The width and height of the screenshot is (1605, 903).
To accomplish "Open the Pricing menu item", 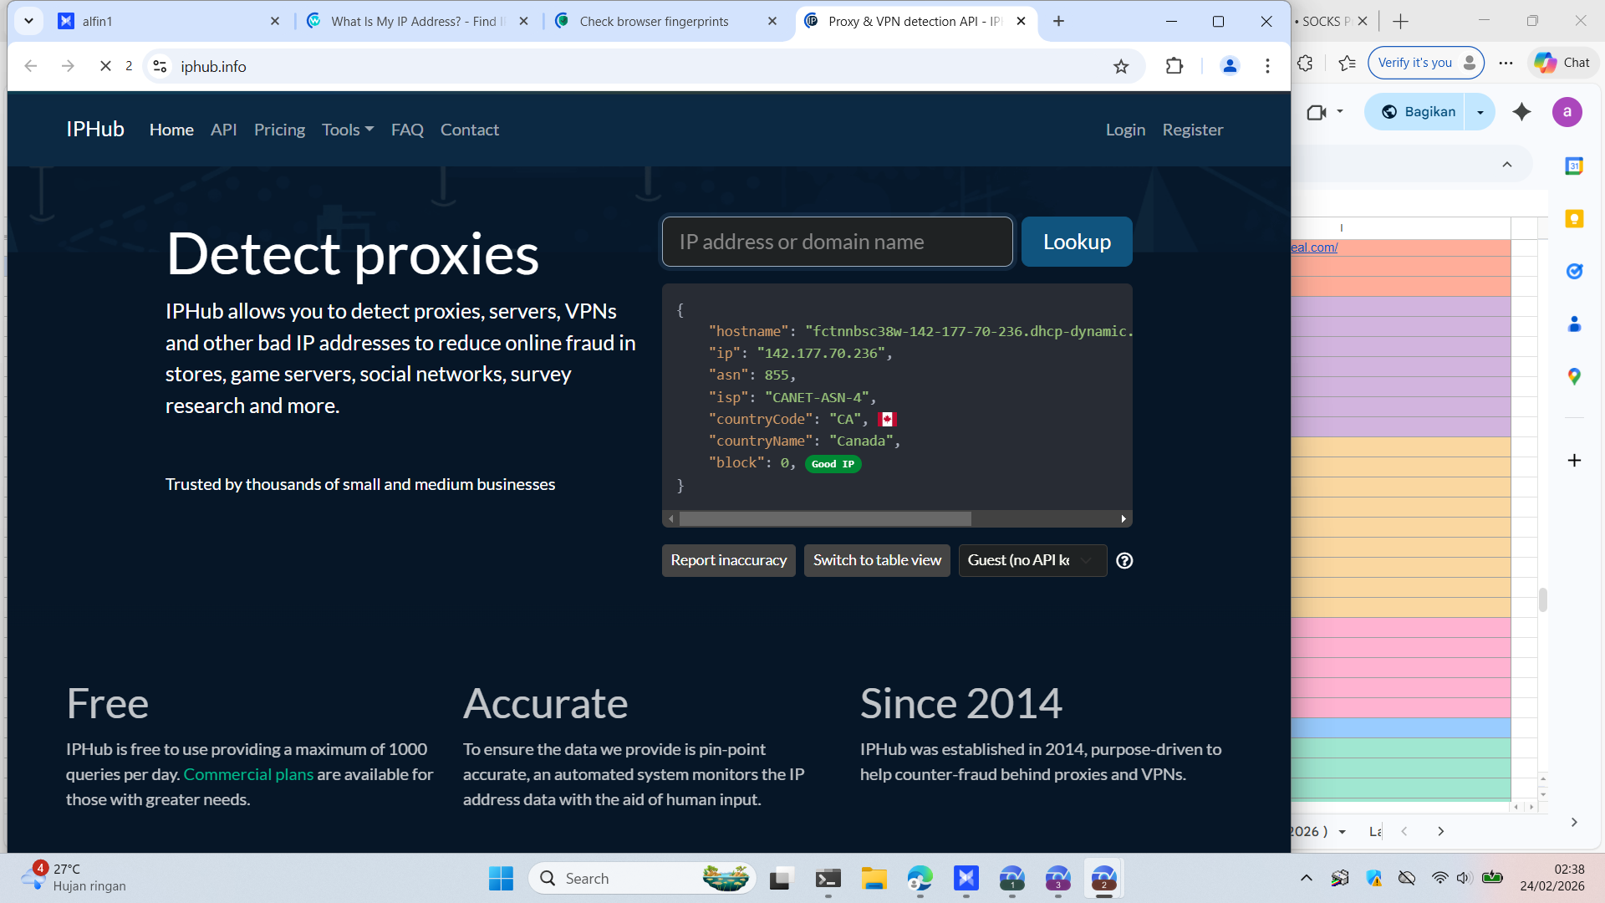I will [x=279, y=130].
